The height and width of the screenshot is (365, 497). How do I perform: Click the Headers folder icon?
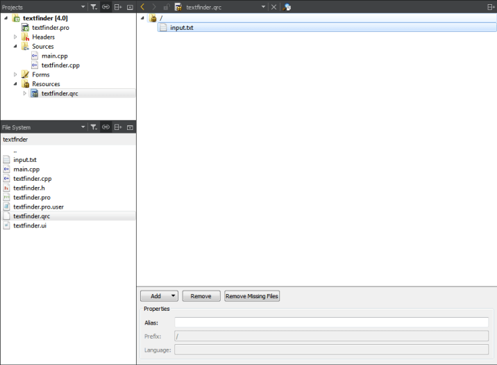[26, 37]
